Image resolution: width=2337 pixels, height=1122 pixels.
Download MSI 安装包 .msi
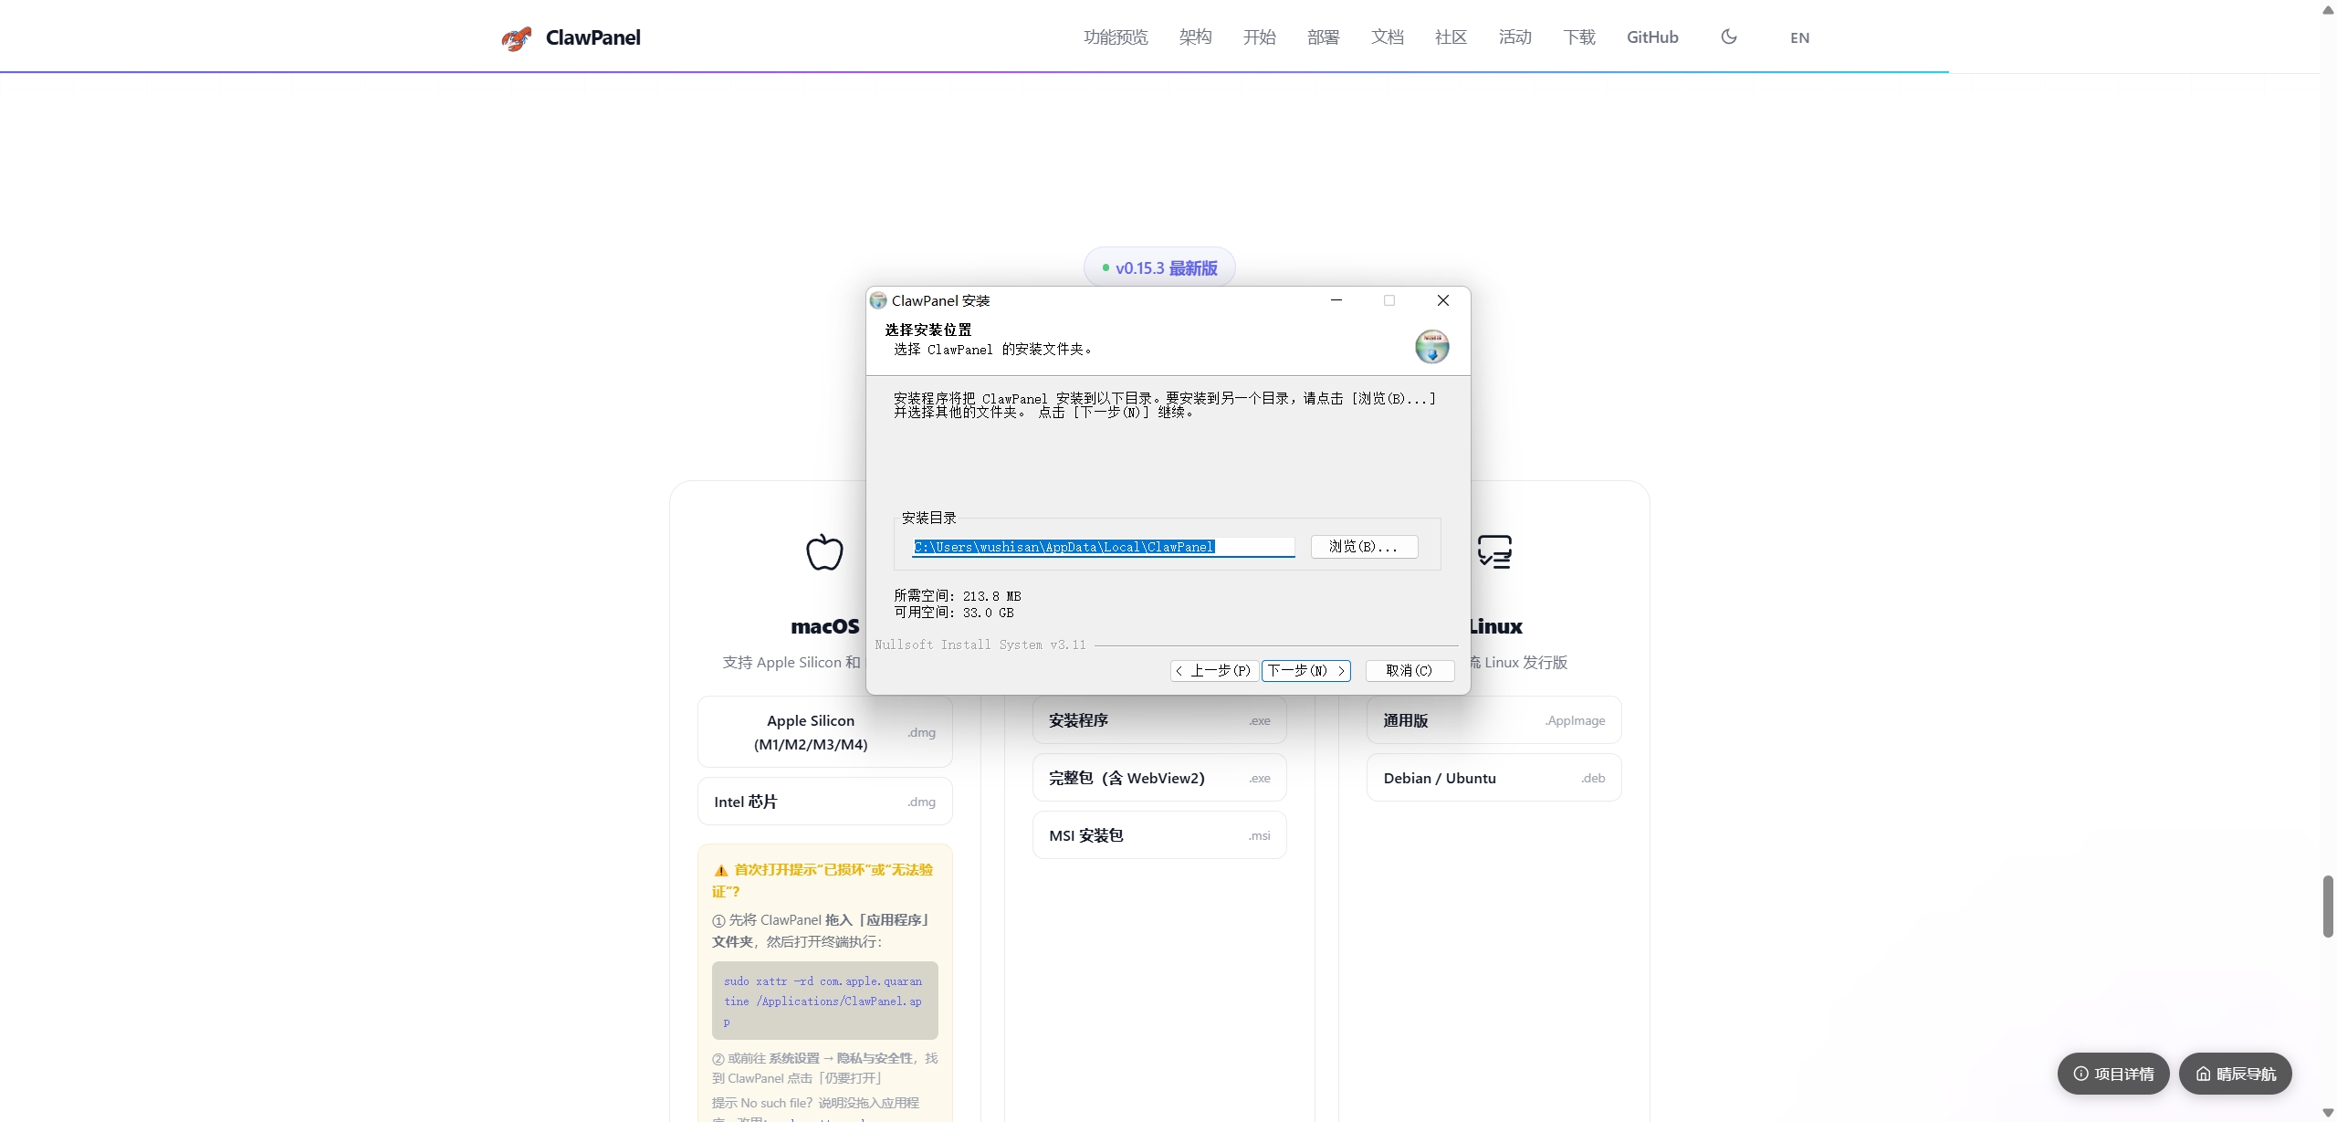[x=1159, y=835]
